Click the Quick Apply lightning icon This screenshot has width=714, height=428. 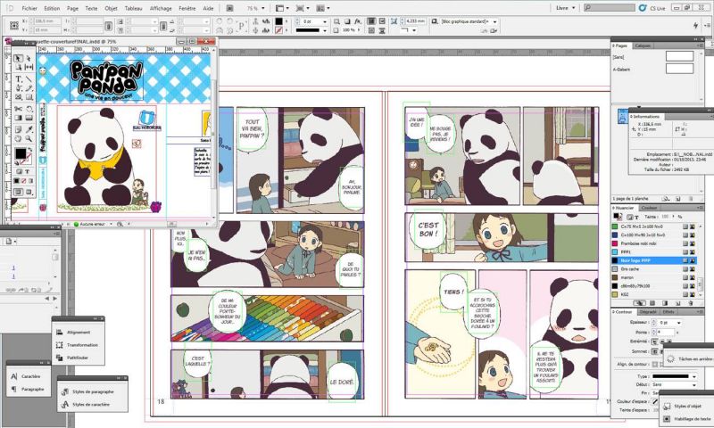coord(695,26)
